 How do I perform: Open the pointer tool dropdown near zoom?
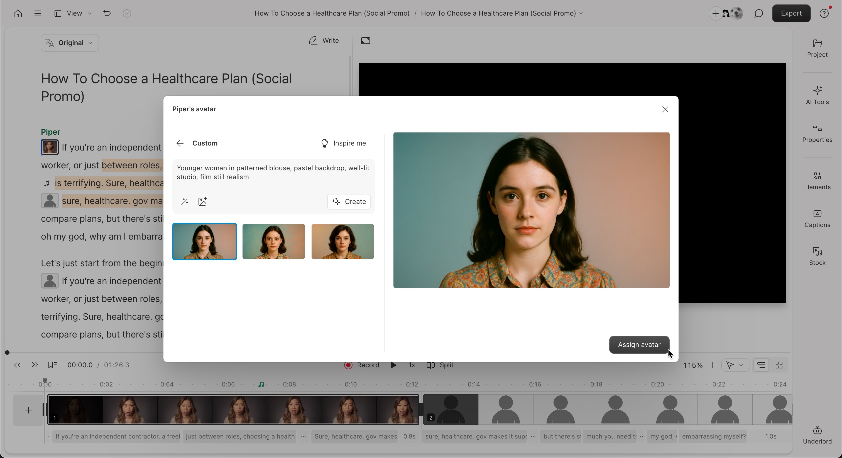tap(735, 365)
